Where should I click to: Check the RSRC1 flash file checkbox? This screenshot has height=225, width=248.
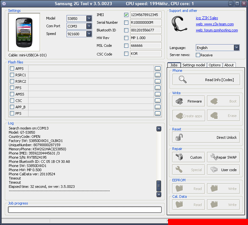(12, 75)
